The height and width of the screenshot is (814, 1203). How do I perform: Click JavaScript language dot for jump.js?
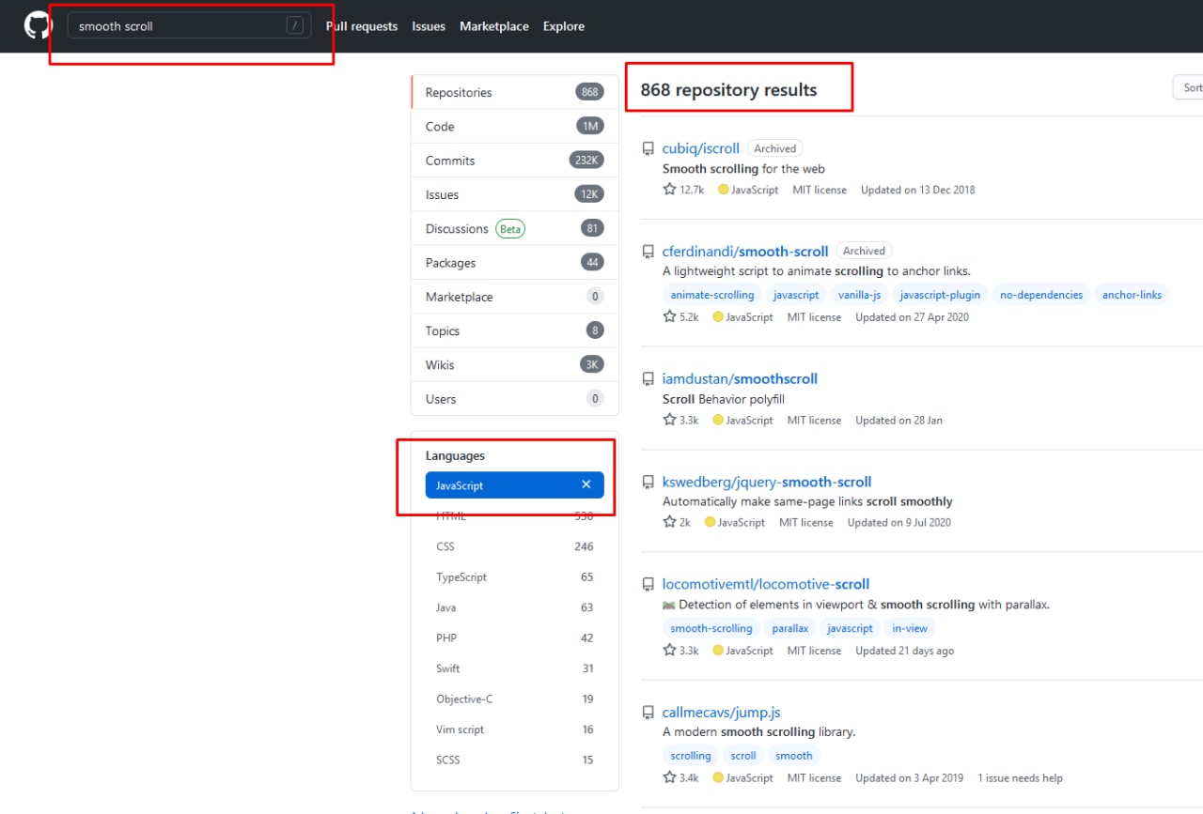click(718, 777)
